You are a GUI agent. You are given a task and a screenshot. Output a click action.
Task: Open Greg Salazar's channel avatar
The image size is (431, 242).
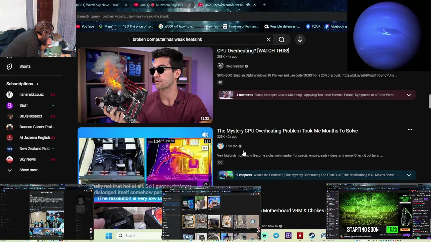tap(220, 66)
